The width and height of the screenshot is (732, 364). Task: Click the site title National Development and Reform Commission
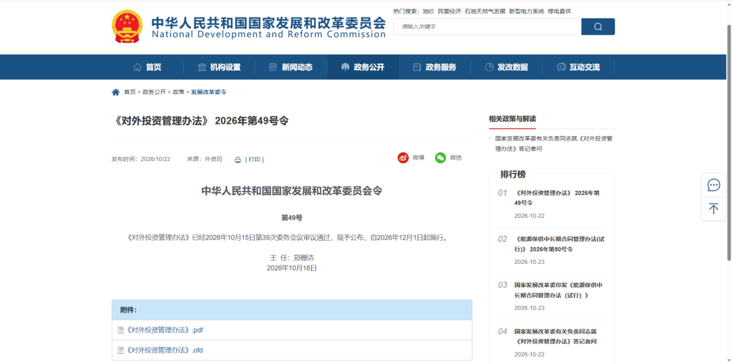pos(268,35)
